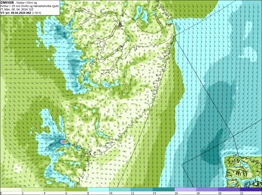Select the 14–16 m/s dark teal swatch
The height and width of the screenshot is (195, 262).
click(x=164, y=190)
